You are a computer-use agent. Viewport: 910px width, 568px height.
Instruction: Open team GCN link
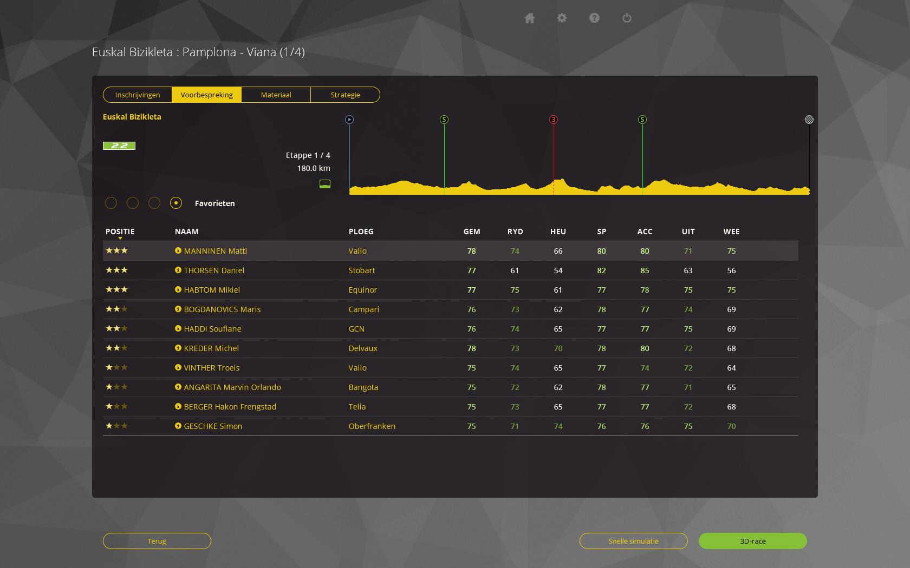356,329
